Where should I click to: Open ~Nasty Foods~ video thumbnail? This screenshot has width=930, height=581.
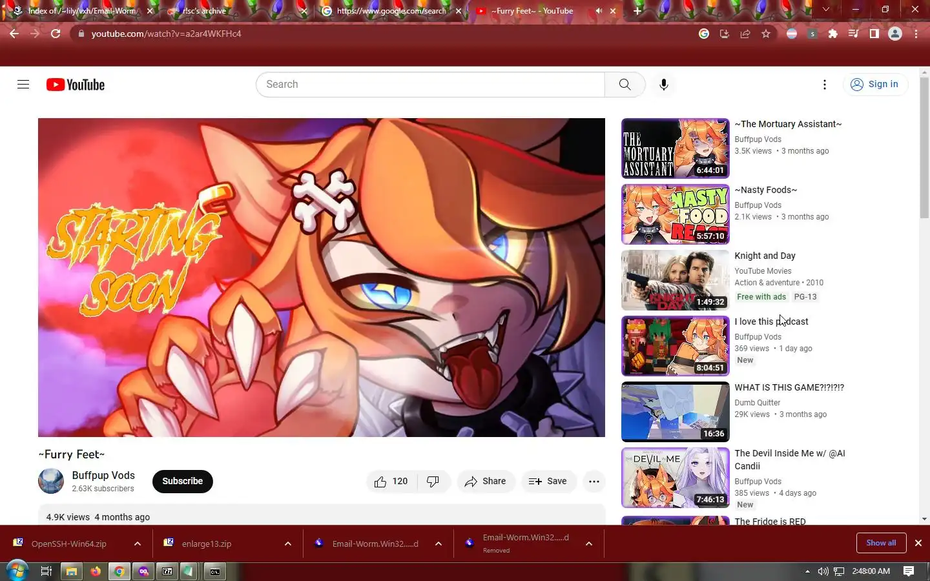point(676,214)
